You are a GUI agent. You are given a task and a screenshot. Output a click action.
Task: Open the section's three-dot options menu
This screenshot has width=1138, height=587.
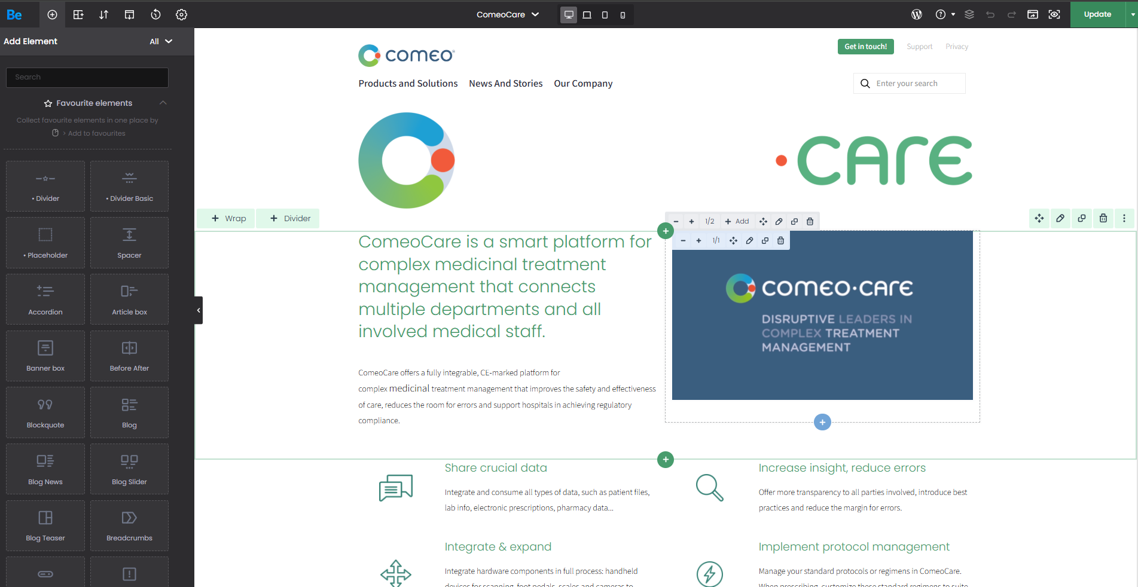[x=1124, y=218]
